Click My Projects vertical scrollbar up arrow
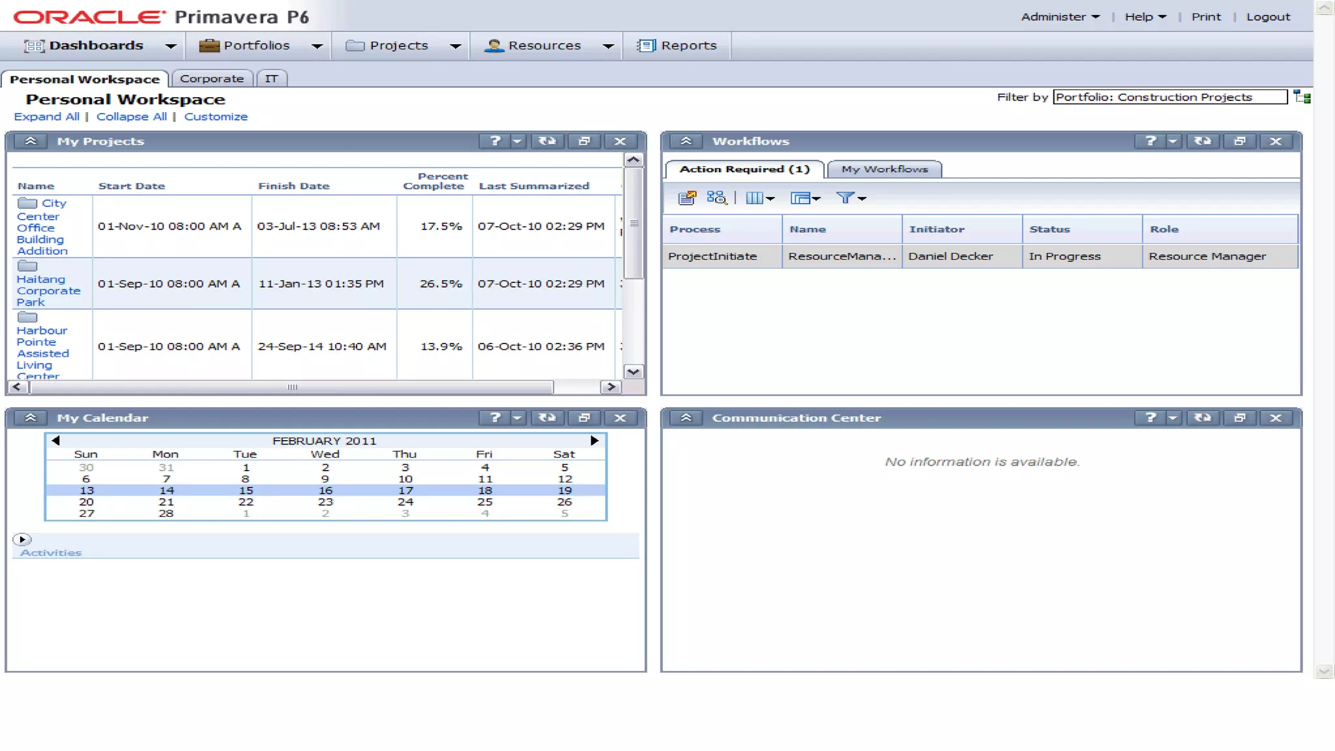The height and width of the screenshot is (751, 1335). coord(634,160)
